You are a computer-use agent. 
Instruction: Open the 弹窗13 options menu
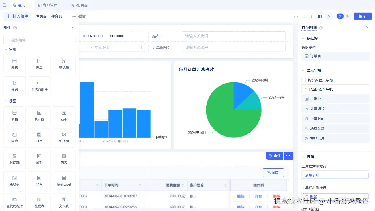click(x=65, y=16)
